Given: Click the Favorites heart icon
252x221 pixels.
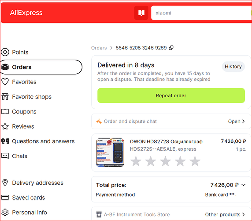Looking at the screenshot, I should pyautogui.click(x=5, y=82).
